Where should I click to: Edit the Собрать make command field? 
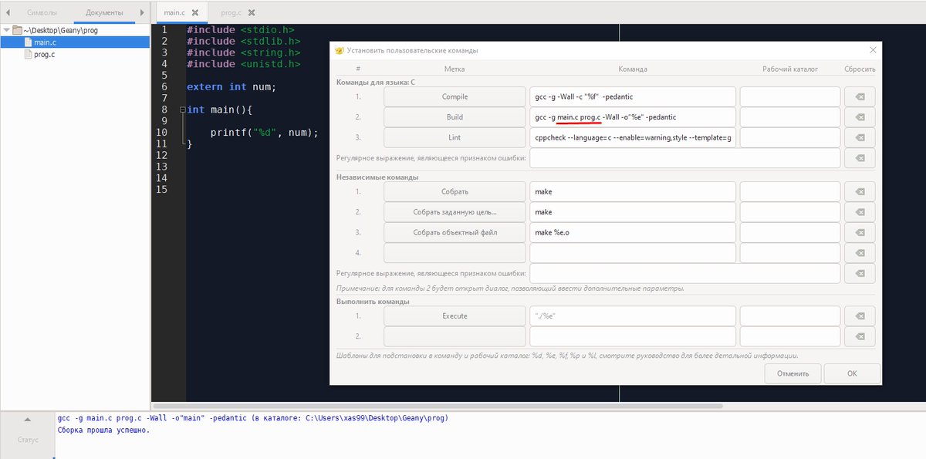point(633,191)
